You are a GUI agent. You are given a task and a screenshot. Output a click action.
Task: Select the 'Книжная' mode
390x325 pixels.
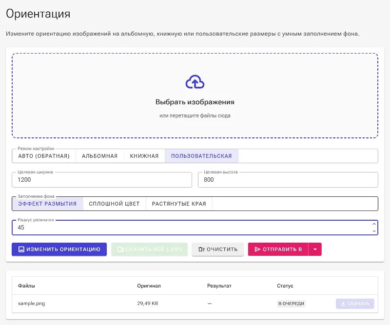pos(144,156)
